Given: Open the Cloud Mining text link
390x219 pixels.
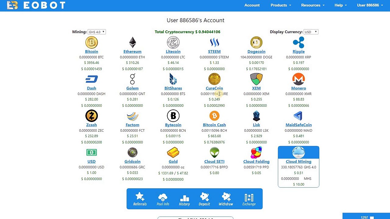Looking at the screenshot, I should [x=299, y=162].
